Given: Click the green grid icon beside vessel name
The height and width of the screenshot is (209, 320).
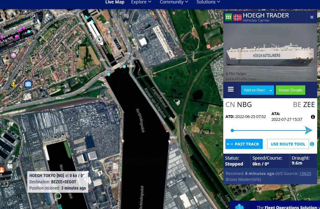Looking at the screenshot, I should pos(228,17).
